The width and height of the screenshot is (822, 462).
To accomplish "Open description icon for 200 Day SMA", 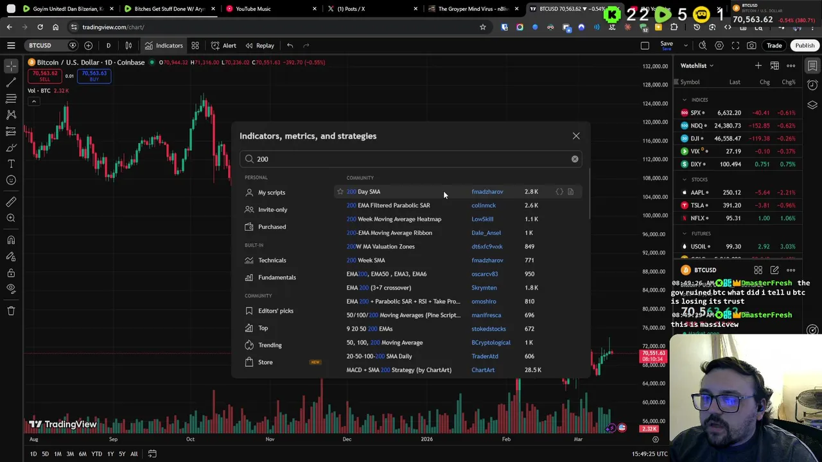I will 570,192.
